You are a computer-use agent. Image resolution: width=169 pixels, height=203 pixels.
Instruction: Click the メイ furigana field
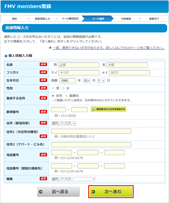pyautogui.click(x=129, y=73)
